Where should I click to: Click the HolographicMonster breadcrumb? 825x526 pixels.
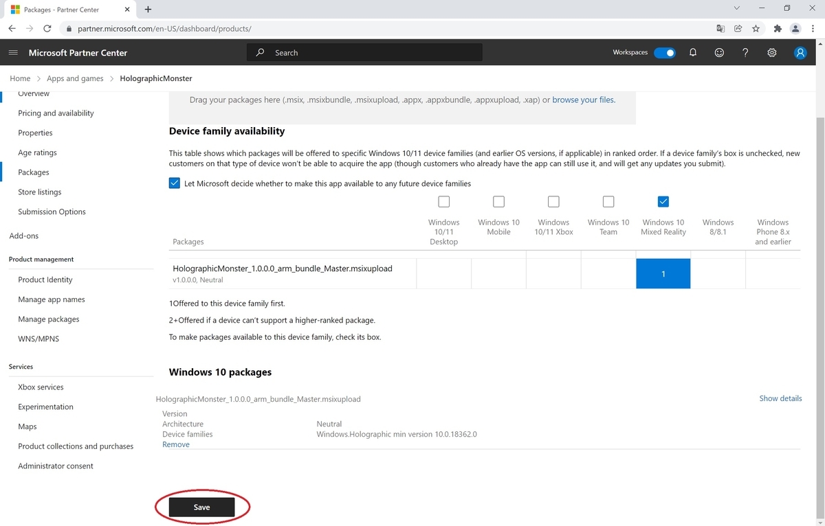(156, 78)
